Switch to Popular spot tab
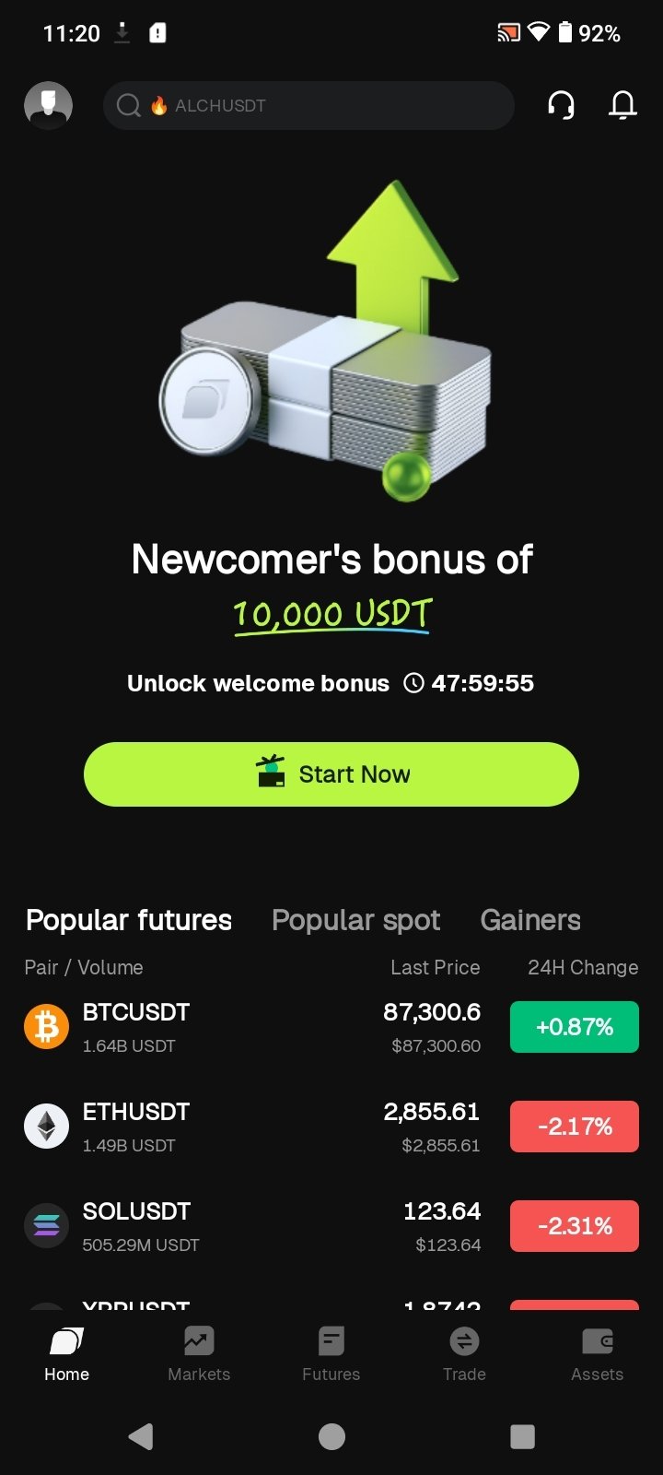663x1475 pixels. tap(355, 920)
